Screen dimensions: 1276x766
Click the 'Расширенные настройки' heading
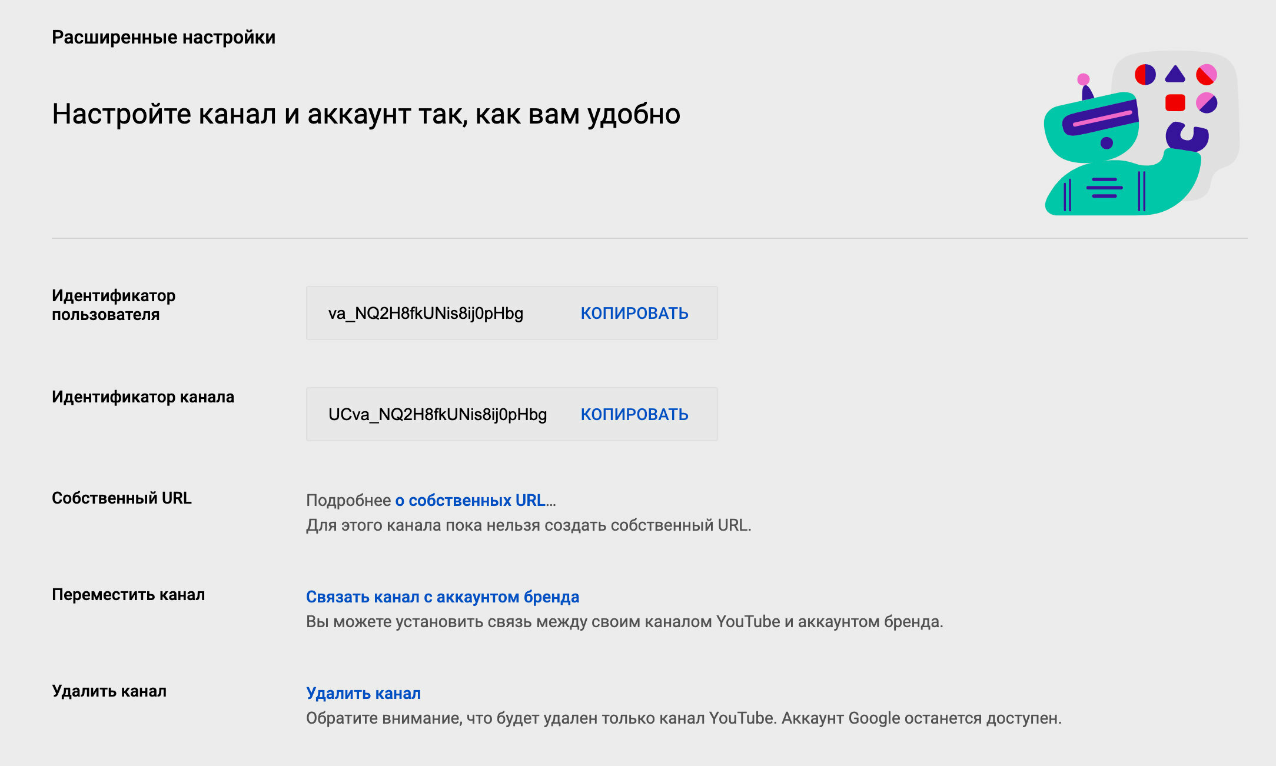164,37
